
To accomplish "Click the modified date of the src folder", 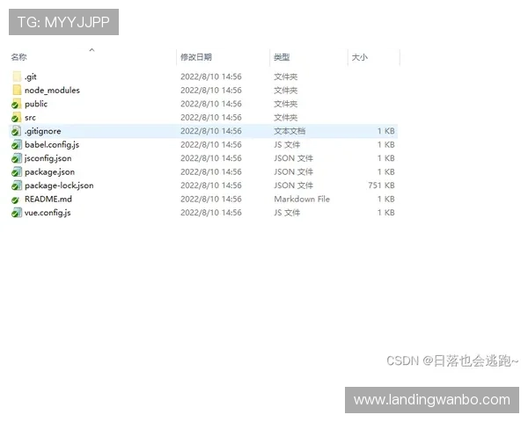I will click(211, 118).
